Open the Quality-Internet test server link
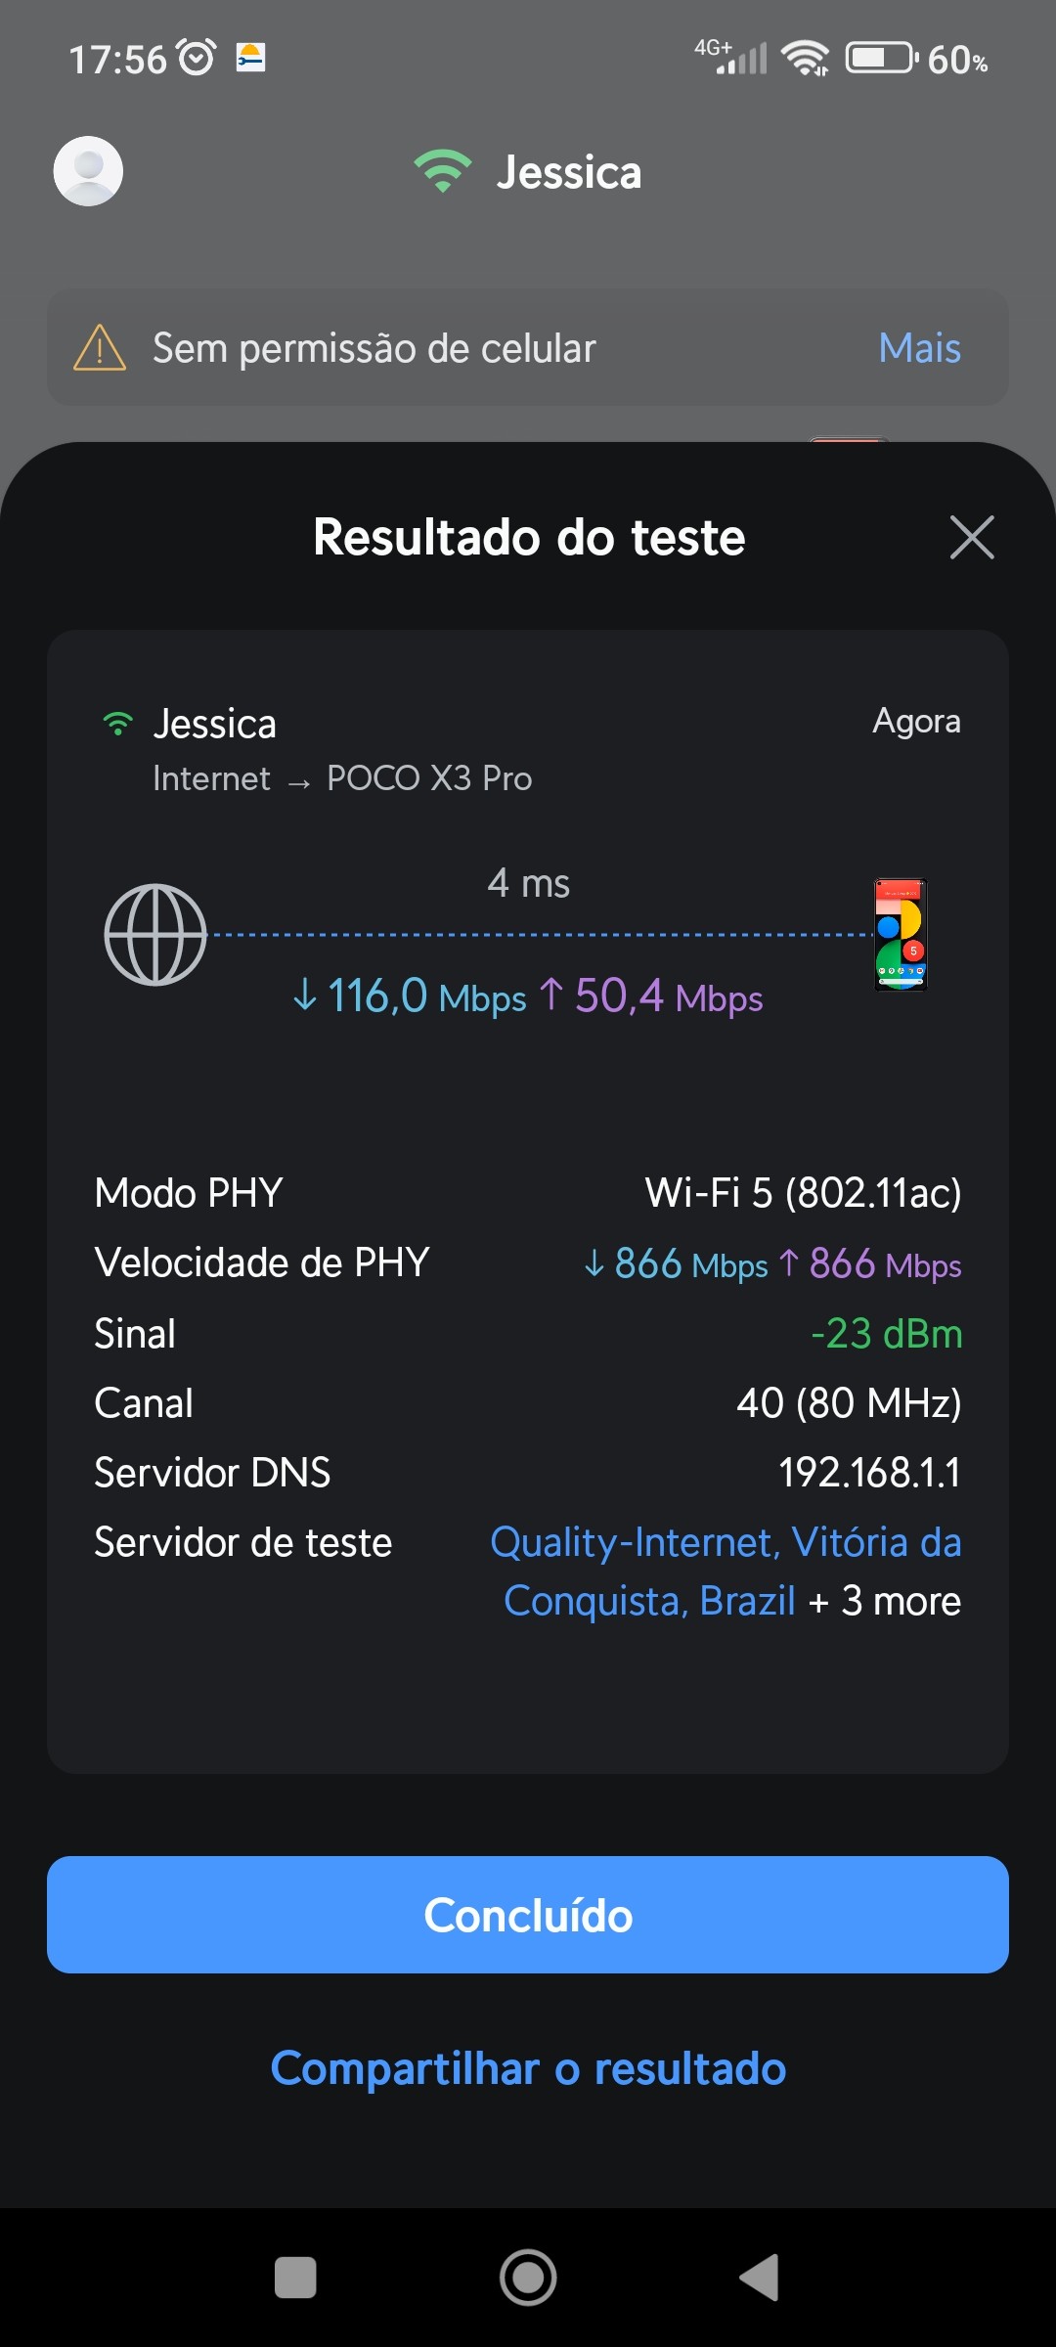Viewport: 1056px width, 2347px height. coord(725,1543)
